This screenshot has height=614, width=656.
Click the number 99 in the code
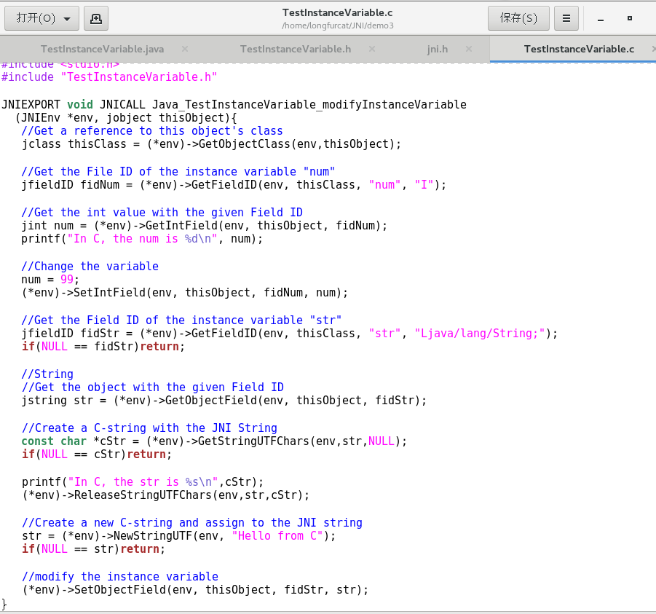pyautogui.click(x=67, y=279)
